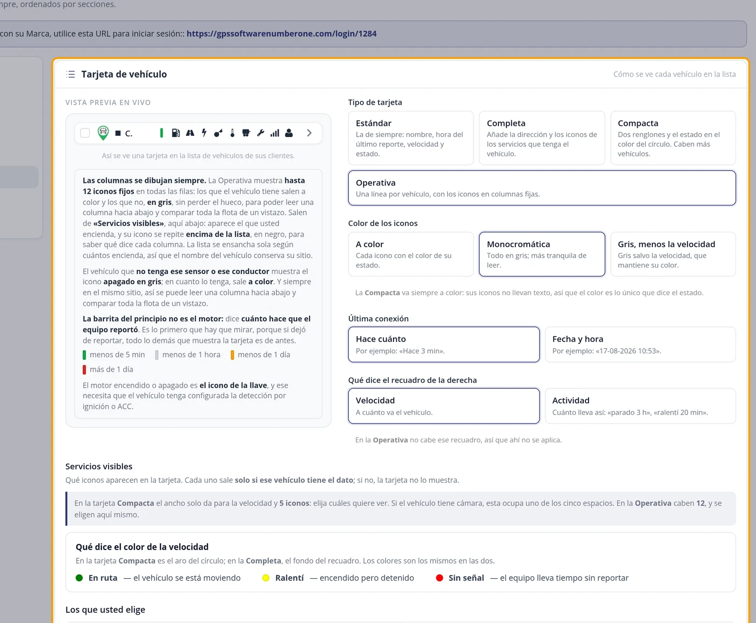Choose the Compacta card type
This screenshot has width=756, height=623.
[673, 138]
